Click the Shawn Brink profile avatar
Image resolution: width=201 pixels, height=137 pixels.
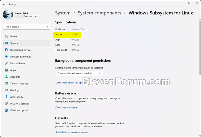[x=8, y=15]
